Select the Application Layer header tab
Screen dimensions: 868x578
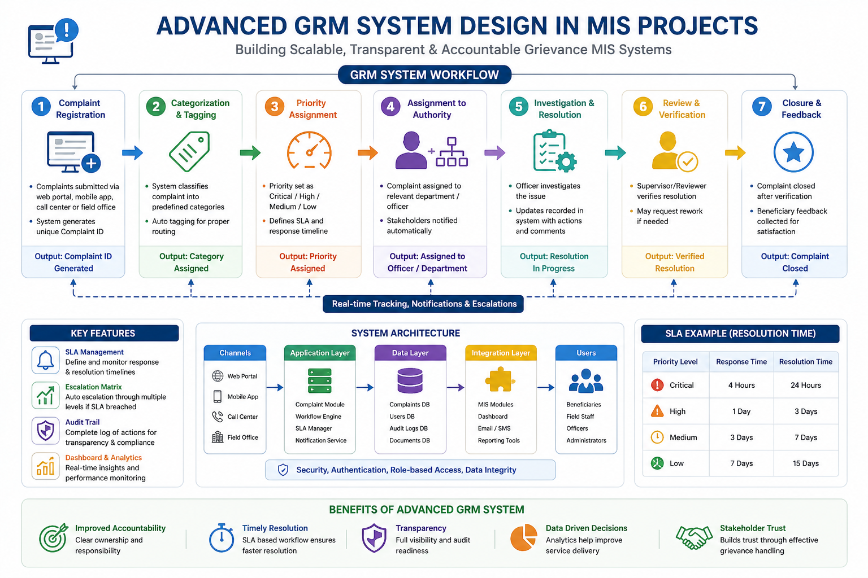pyautogui.click(x=320, y=353)
